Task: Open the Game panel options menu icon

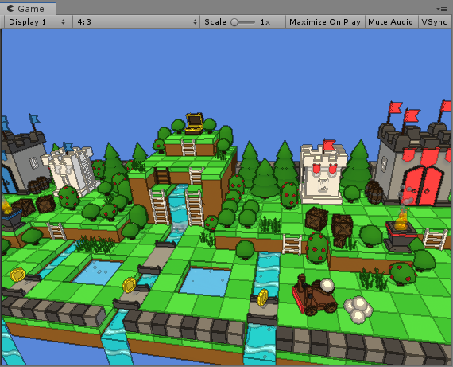Action: pos(442,9)
